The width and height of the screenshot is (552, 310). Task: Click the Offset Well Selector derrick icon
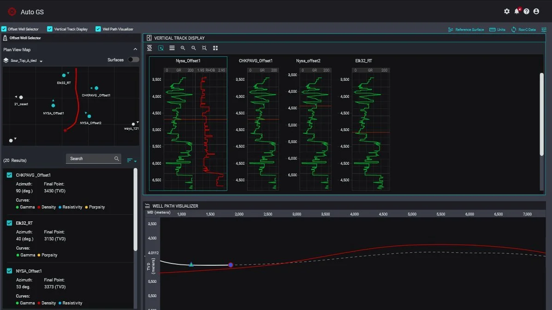5,38
